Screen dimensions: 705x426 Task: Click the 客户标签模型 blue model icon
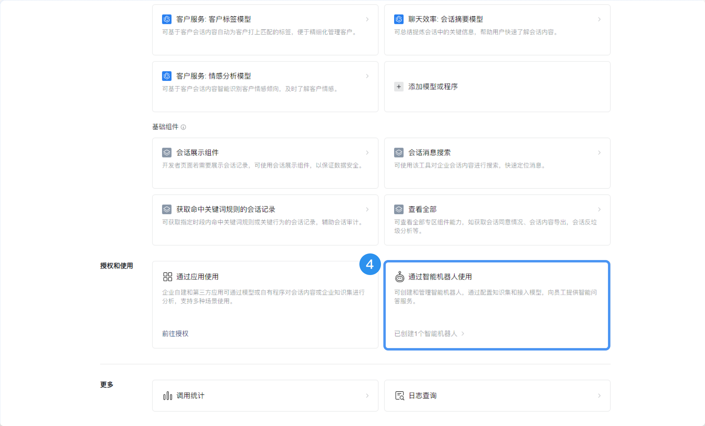point(167,19)
